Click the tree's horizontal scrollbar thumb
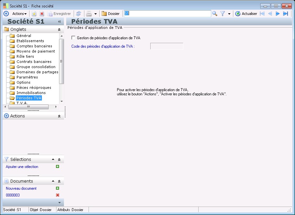 (x=29, y=107)
